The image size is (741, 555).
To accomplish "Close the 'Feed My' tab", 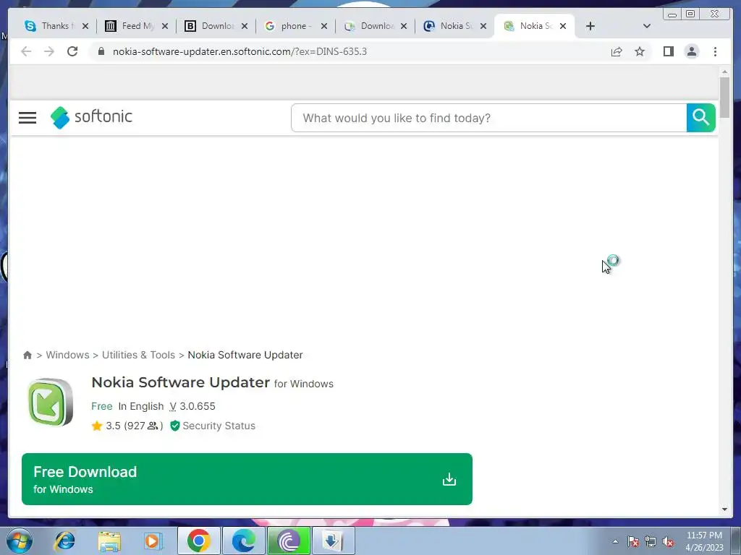I will [165, 26].
